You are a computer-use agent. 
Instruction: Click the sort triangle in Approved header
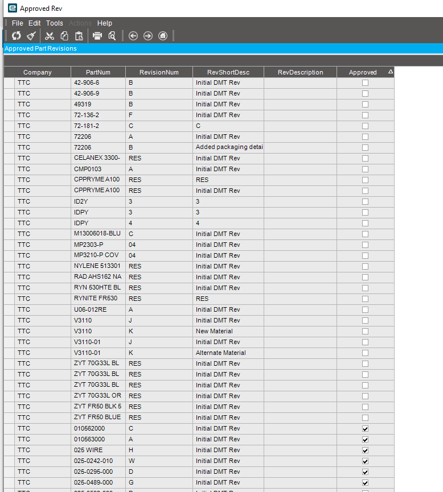pos(390,72)
